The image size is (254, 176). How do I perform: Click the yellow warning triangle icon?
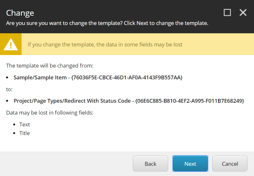[x=11, y=44]
